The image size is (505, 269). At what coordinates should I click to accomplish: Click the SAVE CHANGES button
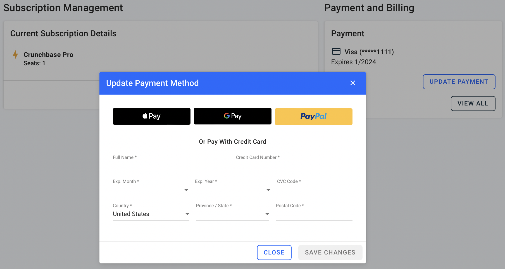coord(330,253)
